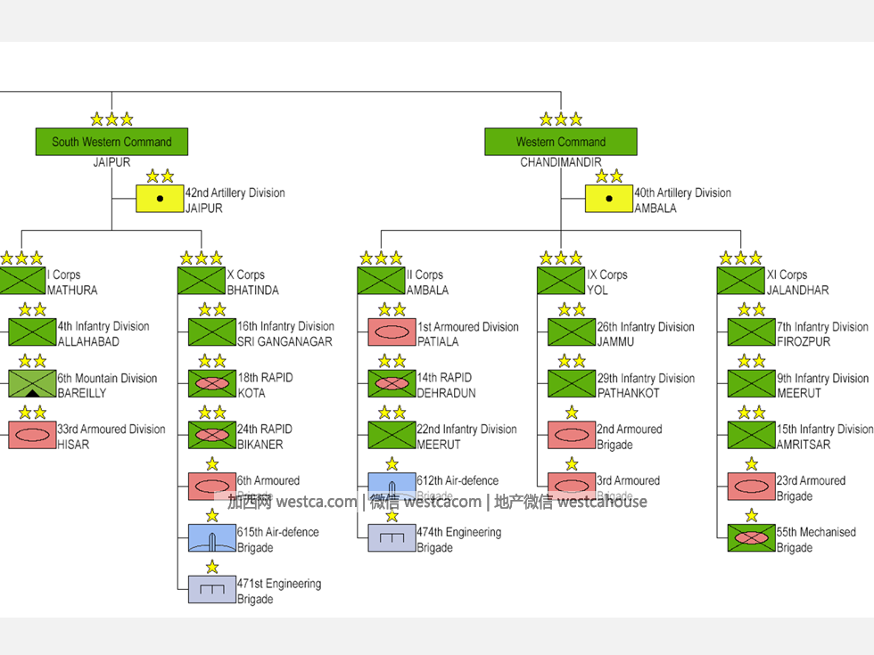Select the 6th Armoured Brigade symbol

point(212,487)
